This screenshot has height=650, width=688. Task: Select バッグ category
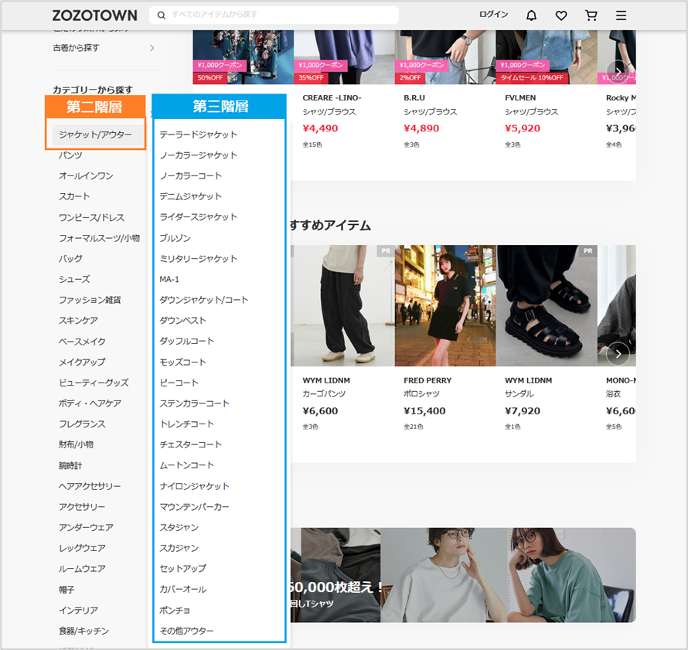point(70,259)
